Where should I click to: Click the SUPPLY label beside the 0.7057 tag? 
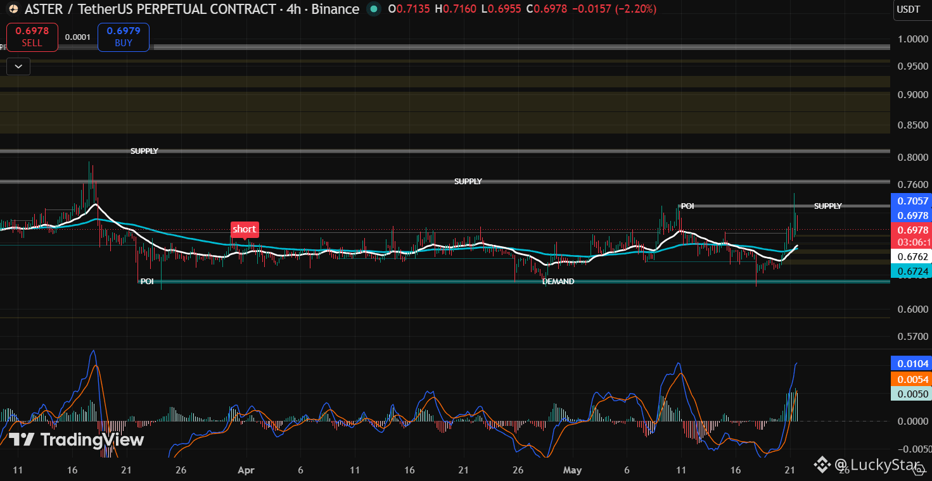point(828,206)
